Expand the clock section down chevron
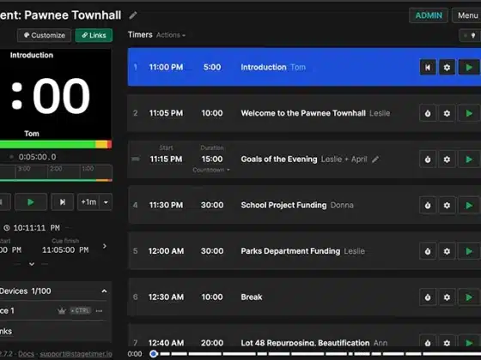The height and width of the screenshot is (360, 481). (x=32, y=264)
